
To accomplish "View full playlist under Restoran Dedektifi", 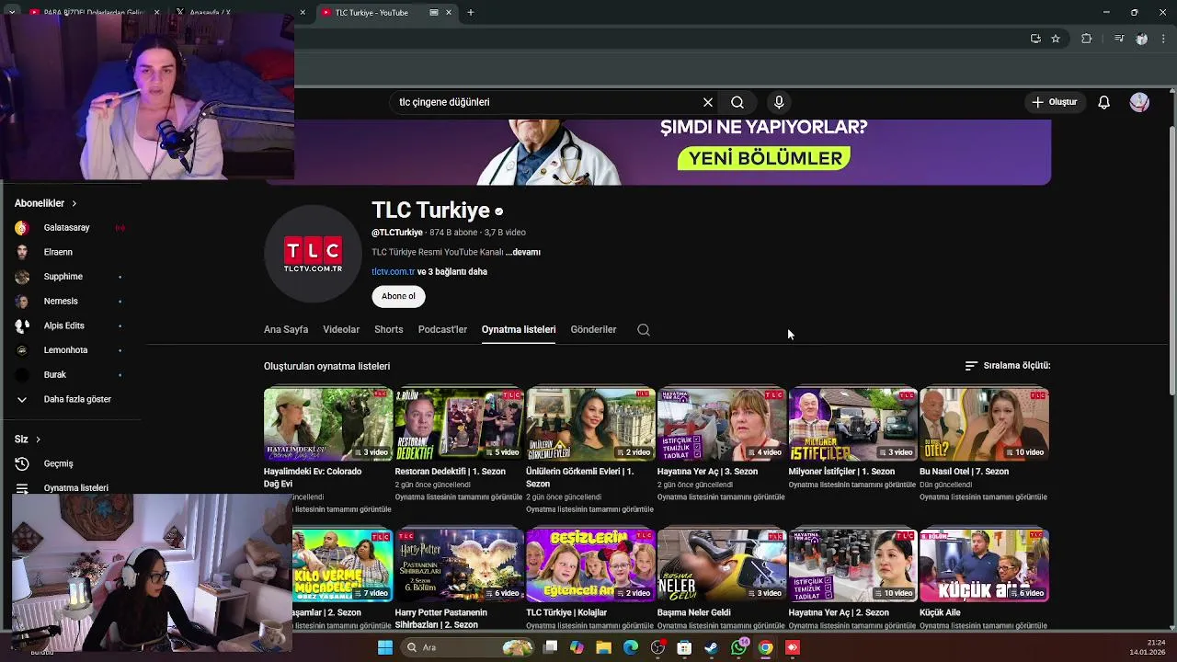I will click(459, 497).
